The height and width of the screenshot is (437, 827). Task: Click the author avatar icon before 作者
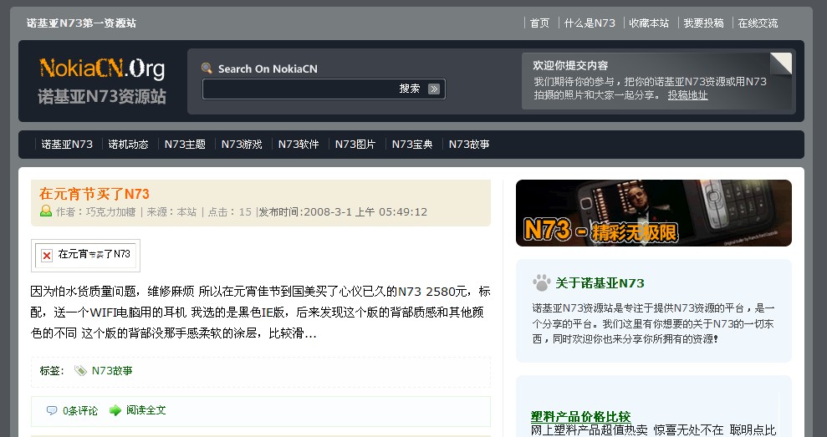[x=46, y=211]
